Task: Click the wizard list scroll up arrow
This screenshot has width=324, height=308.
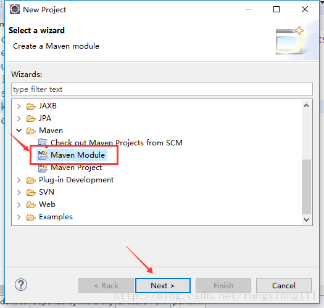Action: [x=307, y=105]
